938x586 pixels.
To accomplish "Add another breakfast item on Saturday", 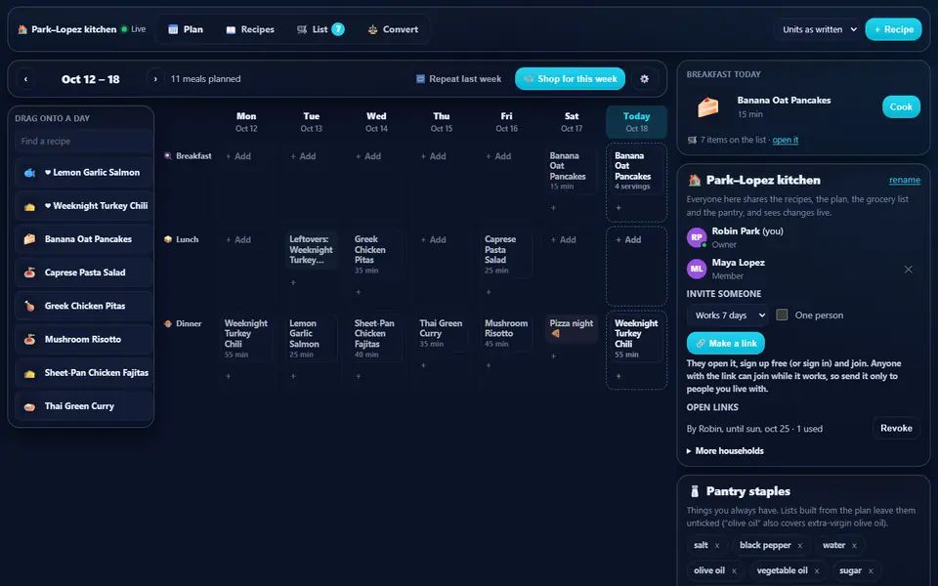I will [553, 207].
